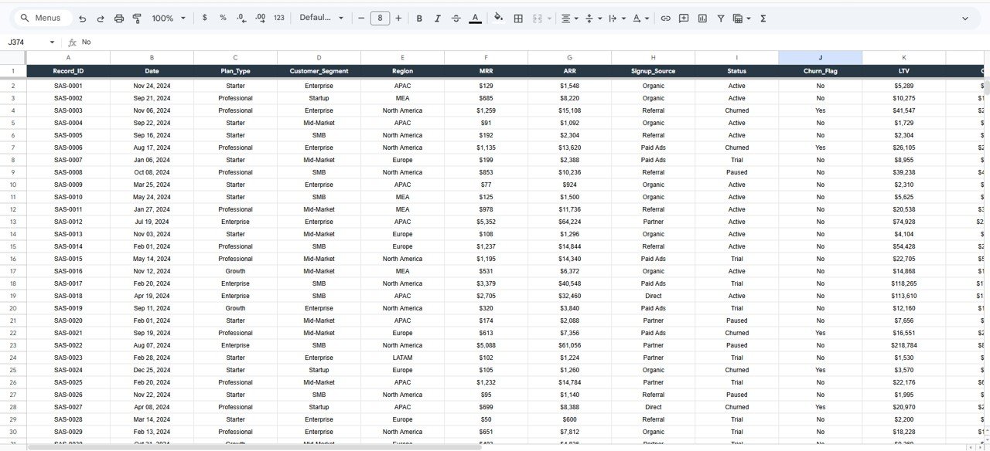Print the spreadsheet

click(119, 17)
